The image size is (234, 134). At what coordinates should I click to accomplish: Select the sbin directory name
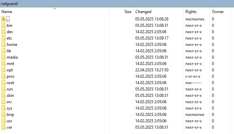coord(10,95)
